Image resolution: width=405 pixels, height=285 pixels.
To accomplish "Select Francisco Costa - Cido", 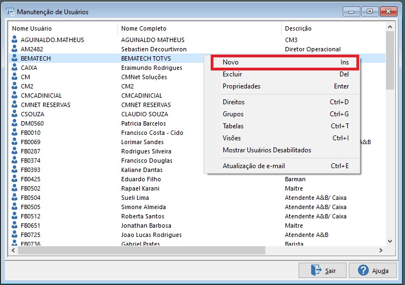I will [x=152, y=133].
